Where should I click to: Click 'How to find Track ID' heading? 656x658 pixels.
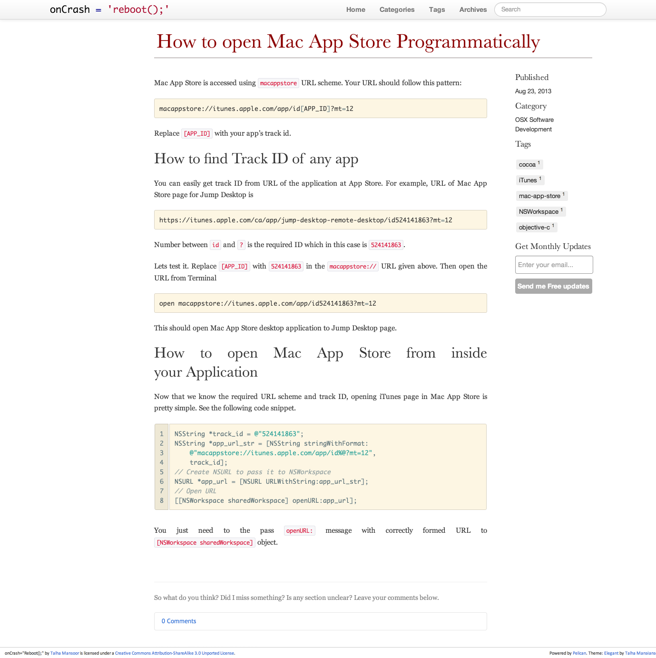(x=256, y=159)
